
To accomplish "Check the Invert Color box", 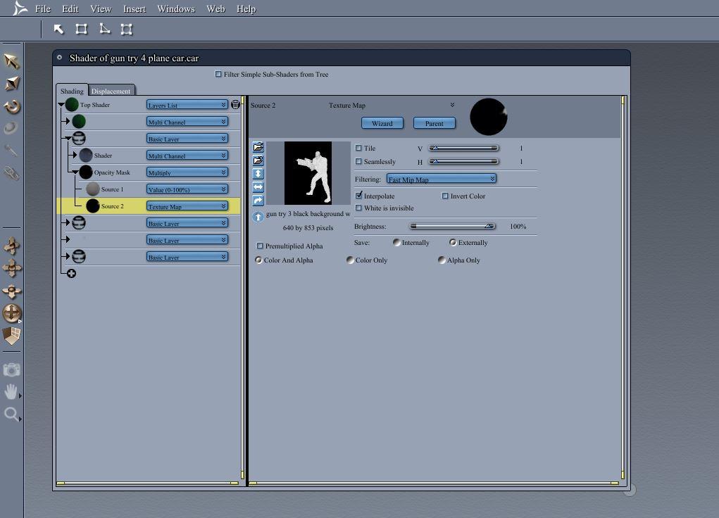I will (445, 196).
